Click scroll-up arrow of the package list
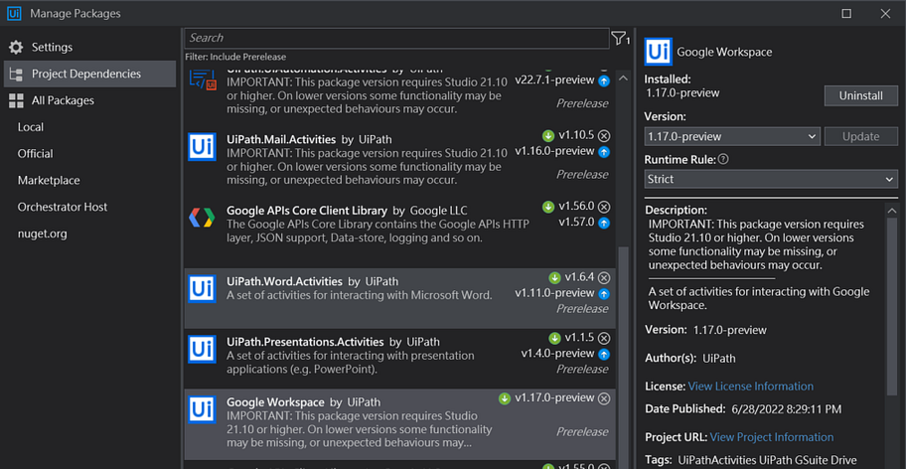Viewport: 906px width, 469px height. (x=623, y=78)
